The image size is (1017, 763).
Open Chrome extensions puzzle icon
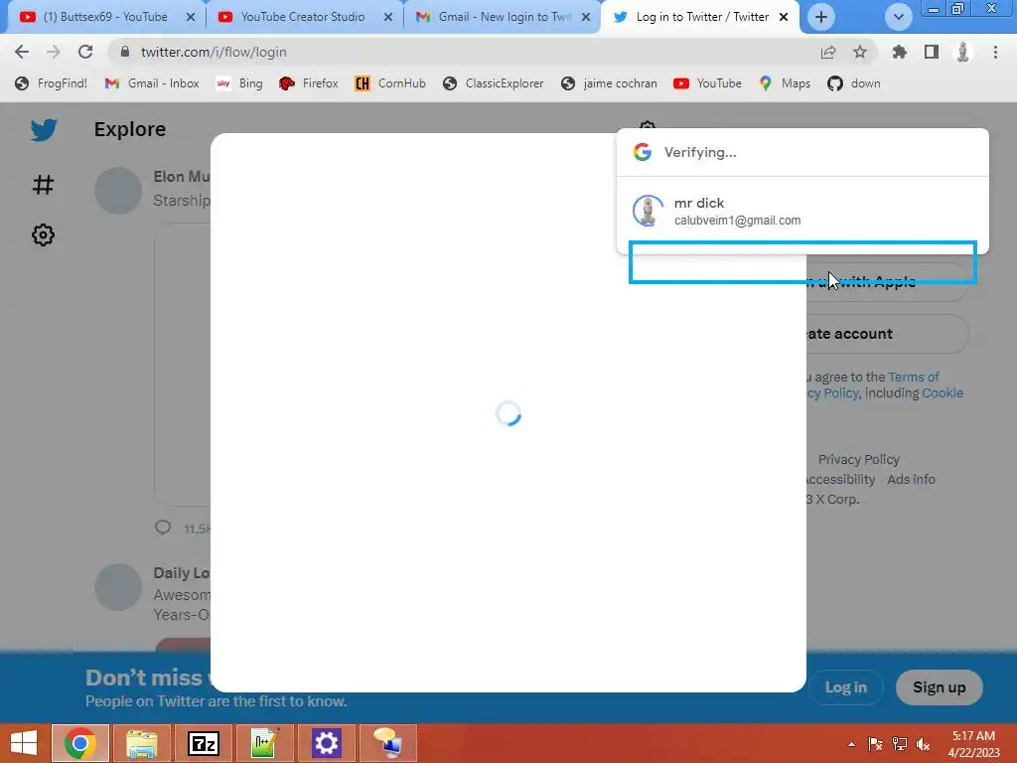click(x=900, y=52)
